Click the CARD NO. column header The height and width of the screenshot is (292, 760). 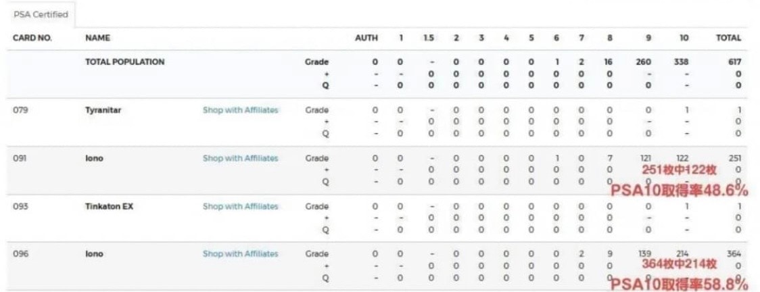coord(32,38)
